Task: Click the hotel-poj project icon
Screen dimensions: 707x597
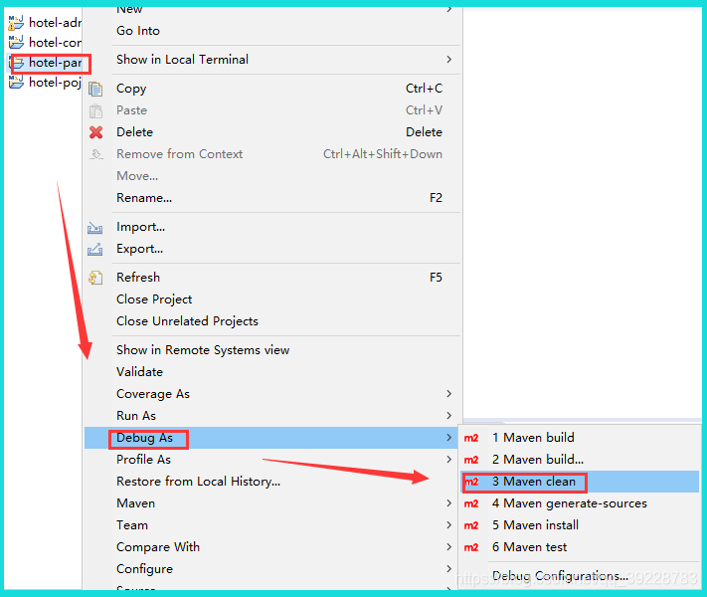Action: coord(16,83)
